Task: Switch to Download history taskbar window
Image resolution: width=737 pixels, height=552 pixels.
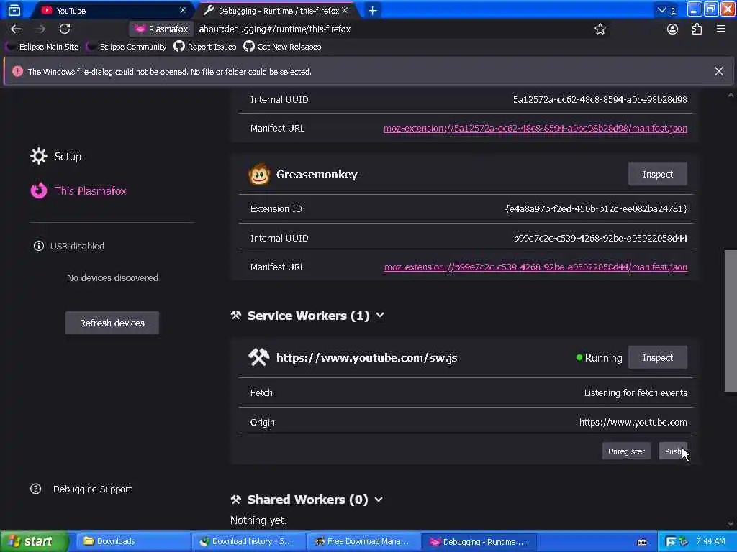Action: click(248, 542)
